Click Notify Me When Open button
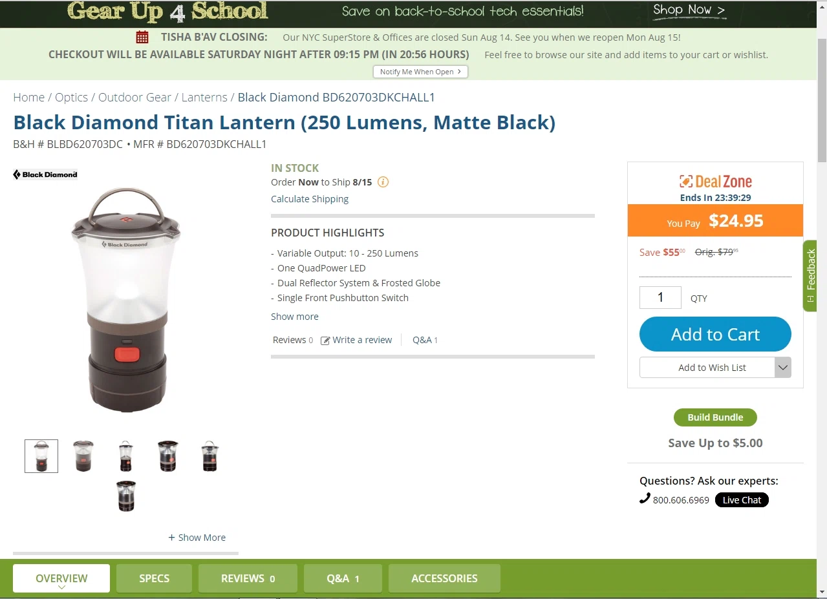Image resolution: width=827 pixels, height=599 pixels. (x=420, y=72)
